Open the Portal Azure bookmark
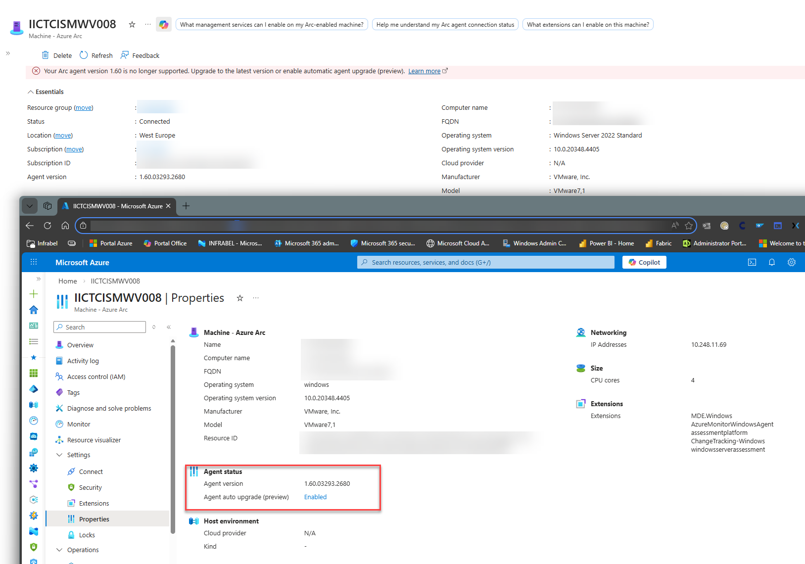The width and height of the screenshot is (805, 564). tap(111, 243)
